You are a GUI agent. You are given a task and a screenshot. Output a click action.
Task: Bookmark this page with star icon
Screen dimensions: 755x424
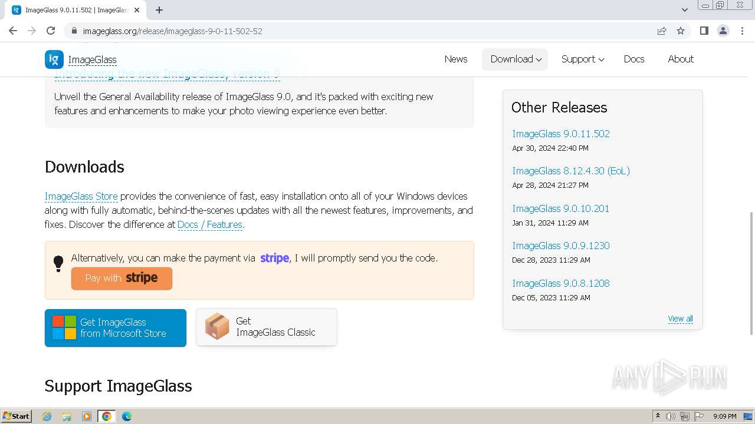point(681,31)
